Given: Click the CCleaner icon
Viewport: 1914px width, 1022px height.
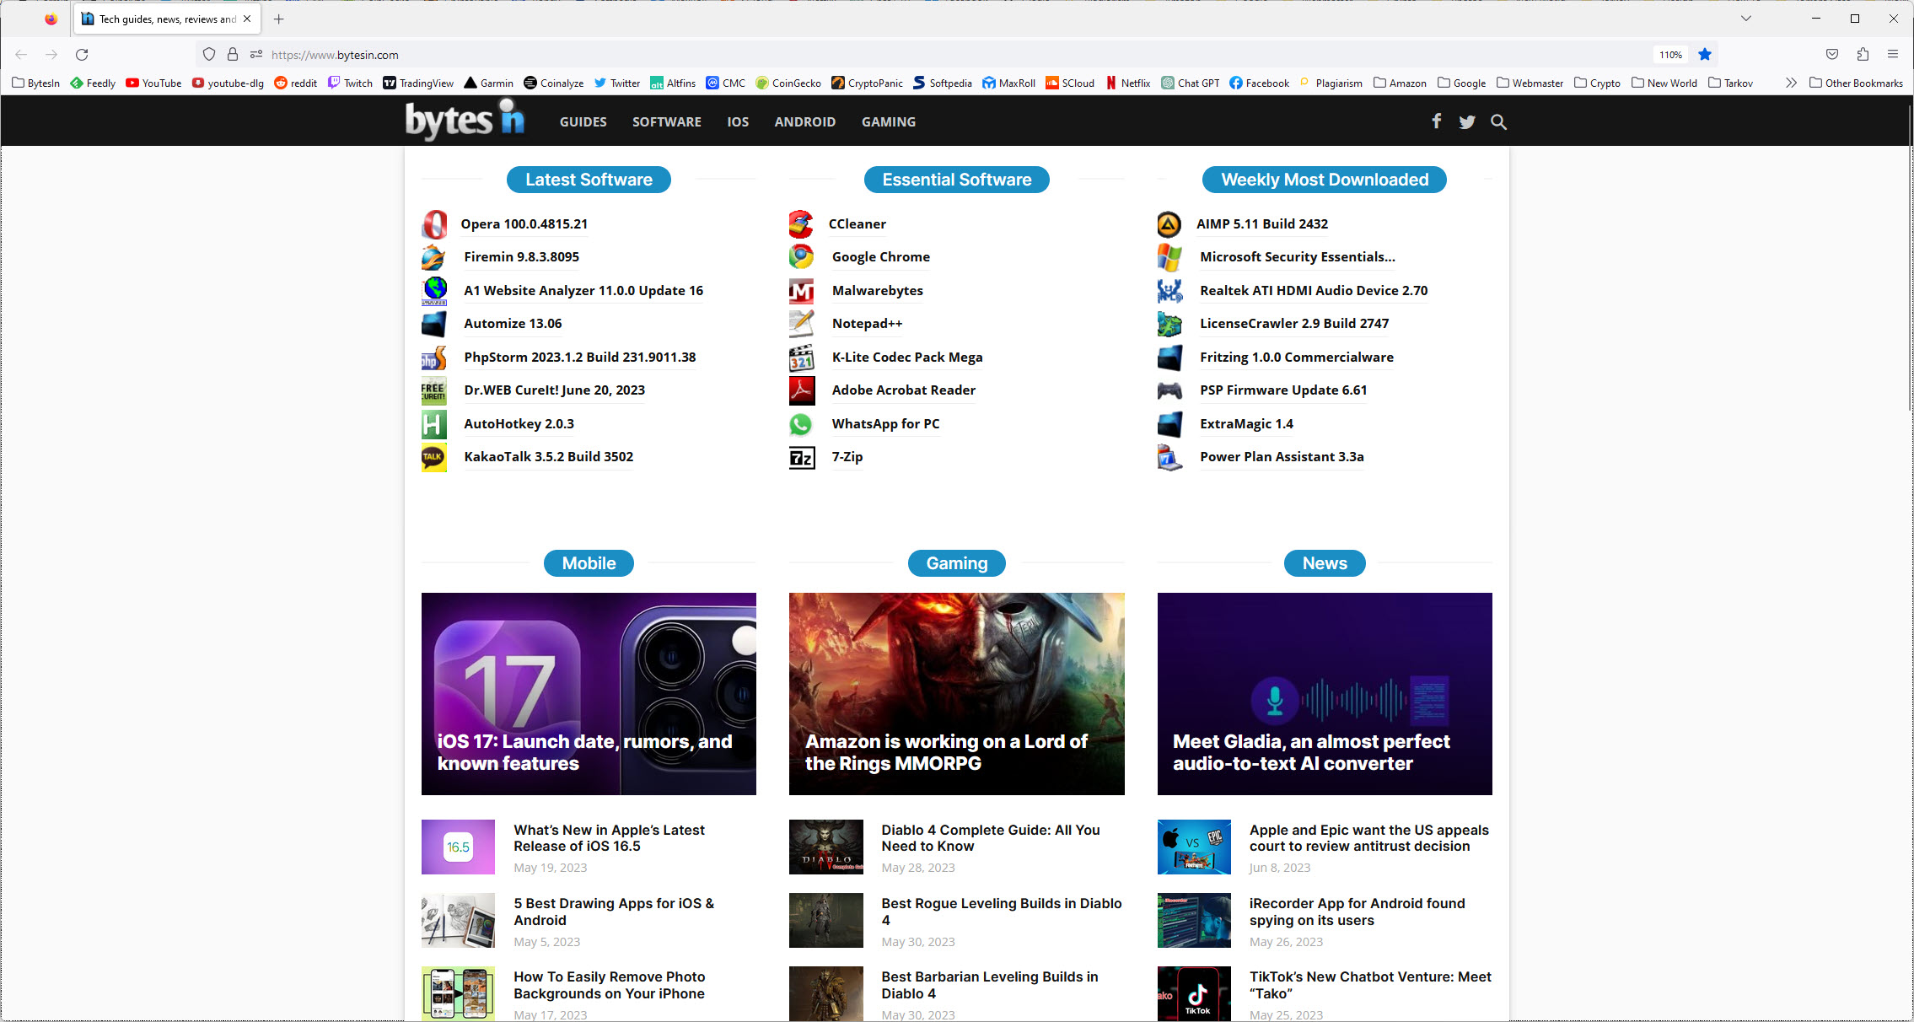Looking at the screenshot, I should point(801,224).
